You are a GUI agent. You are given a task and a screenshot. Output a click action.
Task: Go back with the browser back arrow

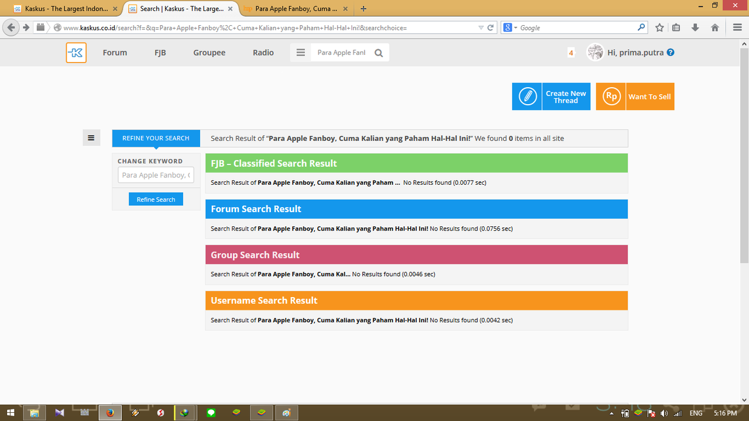coord(11,27)
